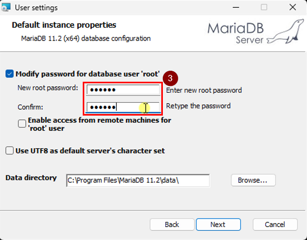Click the 'Enter new root password' hint text
This screenshot has width=307, height=240.
(x=204, y=90)
